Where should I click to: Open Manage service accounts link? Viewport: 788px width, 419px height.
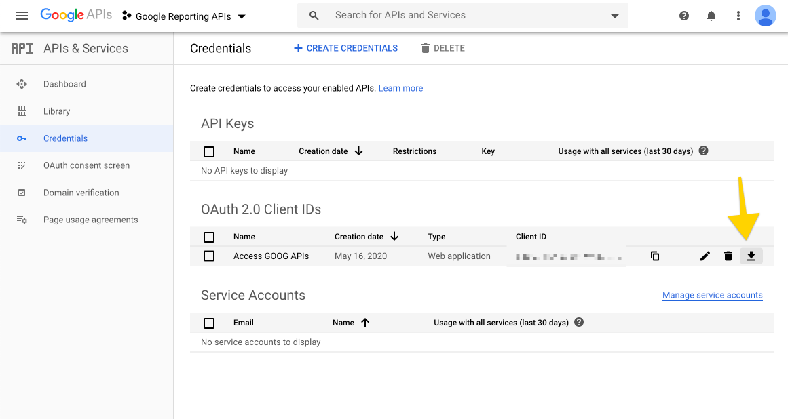(712, 295)
